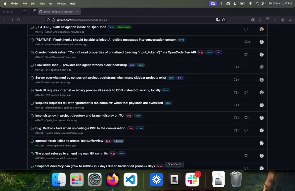Open the Help menu
The image size is (295, 191).
click(73, 3)
